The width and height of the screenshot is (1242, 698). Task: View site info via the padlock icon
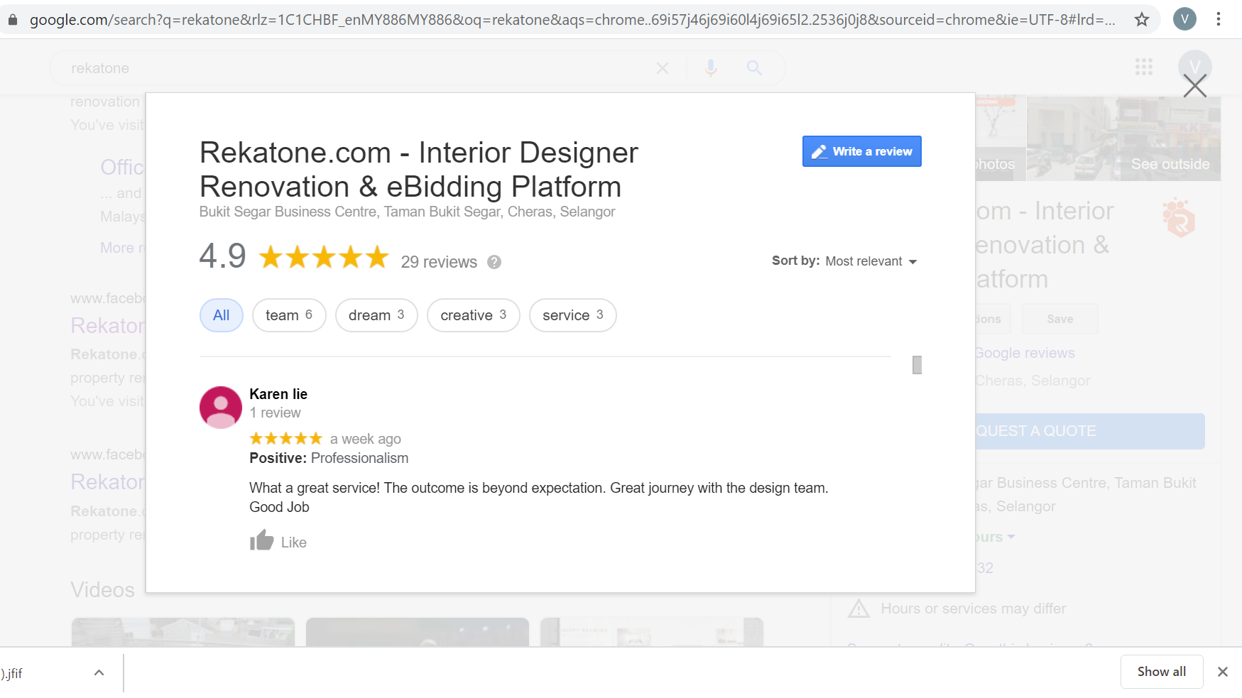pyautogui.click(x=13, y=19)
